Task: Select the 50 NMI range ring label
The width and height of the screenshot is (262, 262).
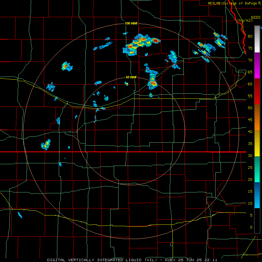Action: (131, 77)
